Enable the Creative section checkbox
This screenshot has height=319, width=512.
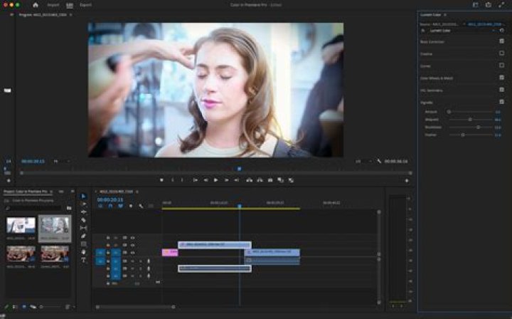pyautogui.click(x=501, y=53)
